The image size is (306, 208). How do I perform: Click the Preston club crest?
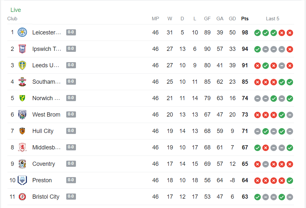click(22, 180)
